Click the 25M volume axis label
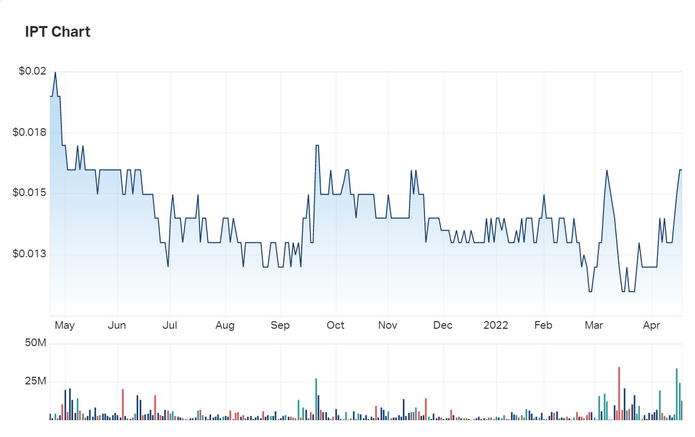This screenshot has width=695, height=437. [x=35, y=381]
